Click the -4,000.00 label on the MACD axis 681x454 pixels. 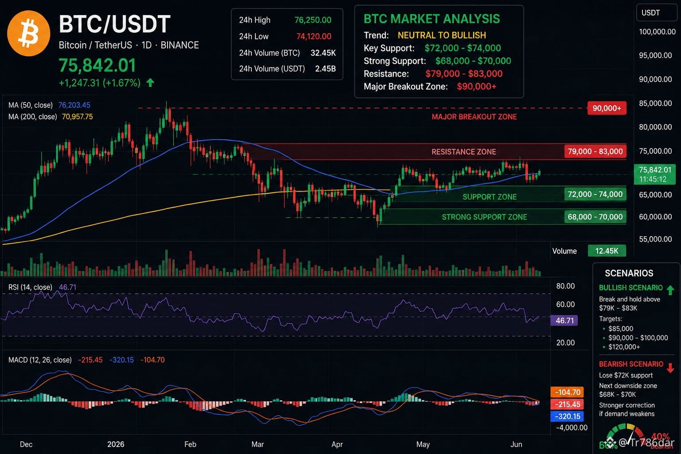point(571,428)
